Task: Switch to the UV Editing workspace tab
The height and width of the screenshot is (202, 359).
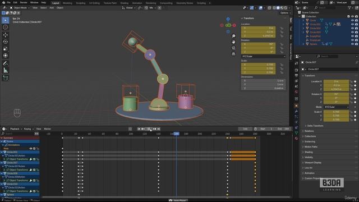Action: coord(94,3)
